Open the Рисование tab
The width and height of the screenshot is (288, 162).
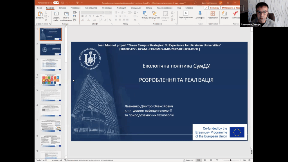click(x=75, y=8)
